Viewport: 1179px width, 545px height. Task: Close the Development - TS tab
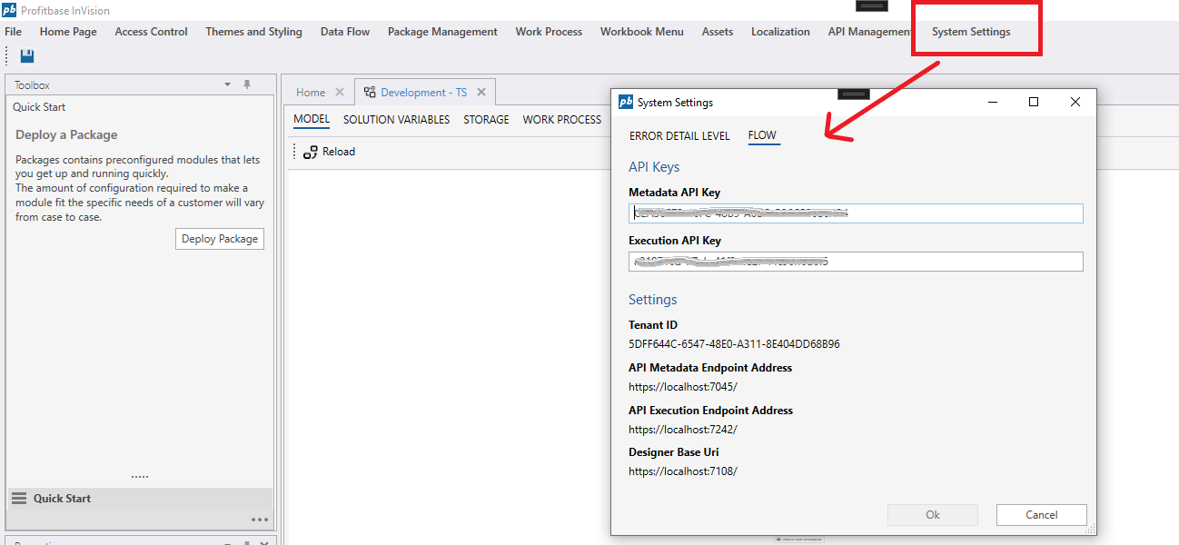tap(481, 92)
